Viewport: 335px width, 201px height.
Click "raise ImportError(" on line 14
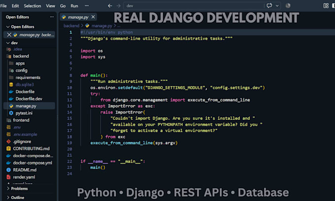coord(123,112)
